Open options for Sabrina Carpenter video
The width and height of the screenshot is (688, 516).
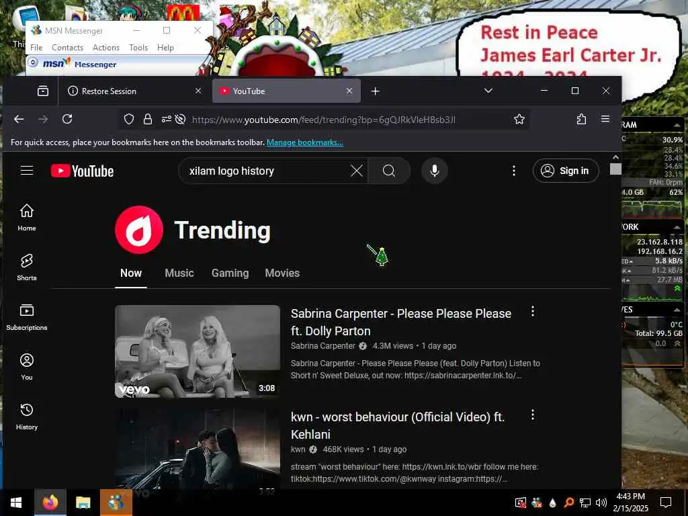tap(533, 312)
